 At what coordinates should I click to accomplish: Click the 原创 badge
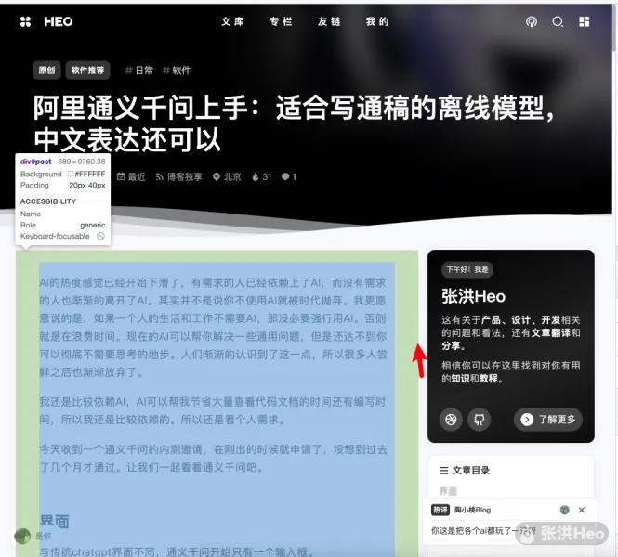(46, 71)
